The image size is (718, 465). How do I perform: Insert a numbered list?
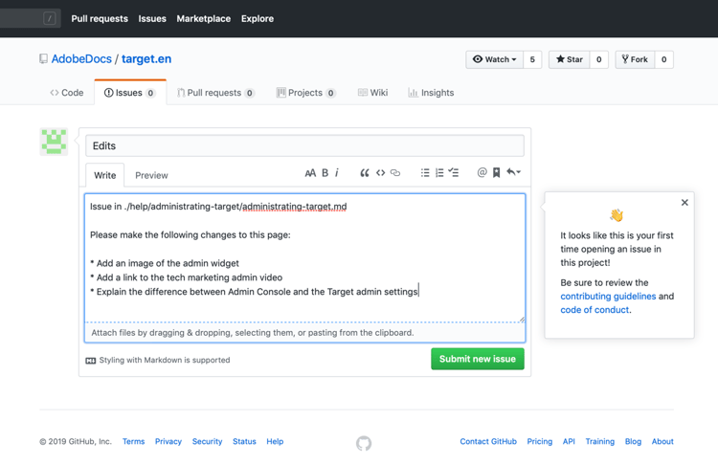[x=439, y=173]
